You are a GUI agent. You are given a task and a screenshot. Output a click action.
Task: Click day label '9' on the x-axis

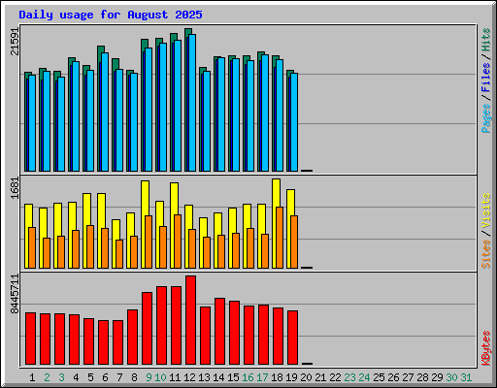[149, 377]
